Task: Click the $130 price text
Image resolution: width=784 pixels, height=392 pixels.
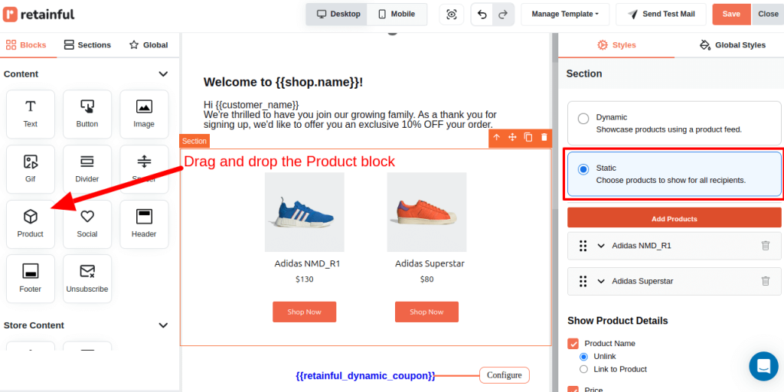Action: pos(305,279)
